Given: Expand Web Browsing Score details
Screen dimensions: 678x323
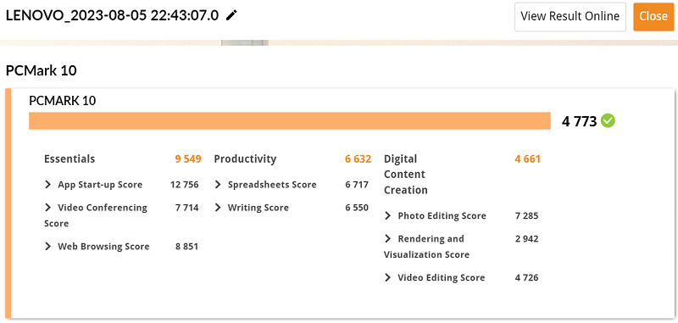Looking at the screenshot, I should click(x=48, y=247).
